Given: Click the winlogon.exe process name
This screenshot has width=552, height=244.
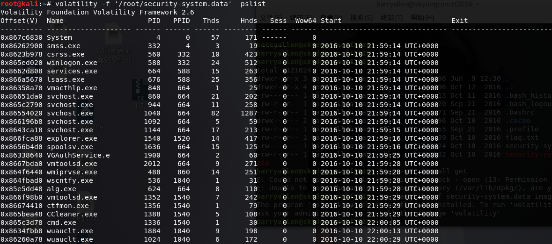Looking at the screenshot, I should [72, 63].
